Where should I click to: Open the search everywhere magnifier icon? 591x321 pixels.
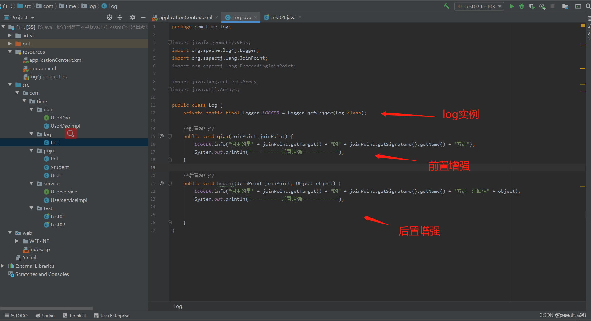[x=588, y=6]
